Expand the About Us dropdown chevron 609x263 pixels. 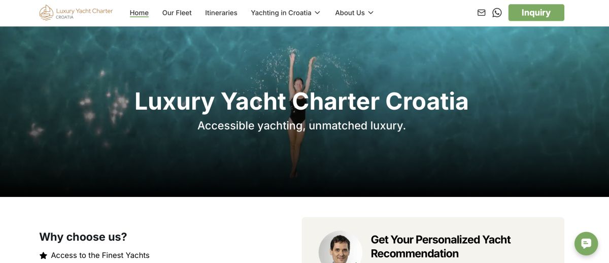370,13
